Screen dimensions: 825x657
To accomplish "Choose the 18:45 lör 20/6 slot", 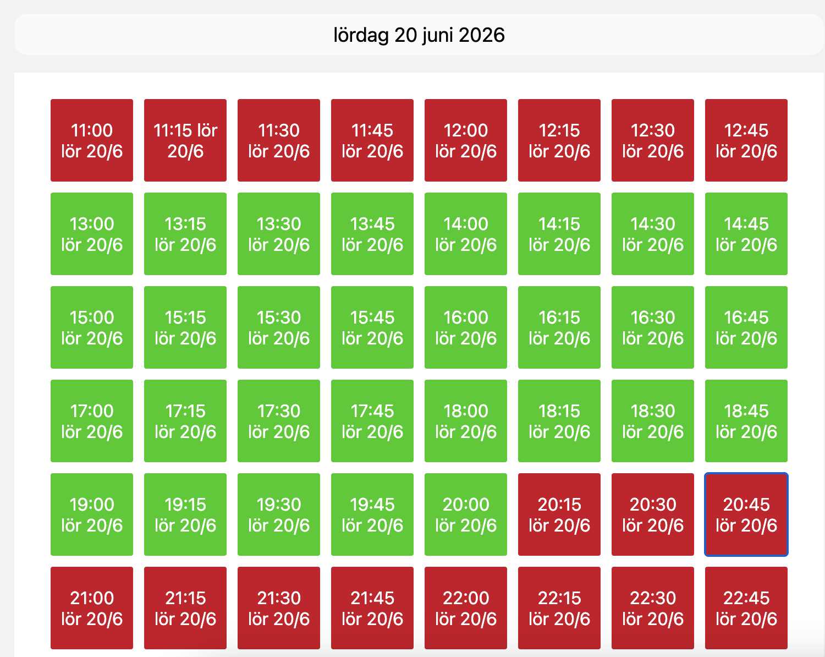I will point(746,421).
